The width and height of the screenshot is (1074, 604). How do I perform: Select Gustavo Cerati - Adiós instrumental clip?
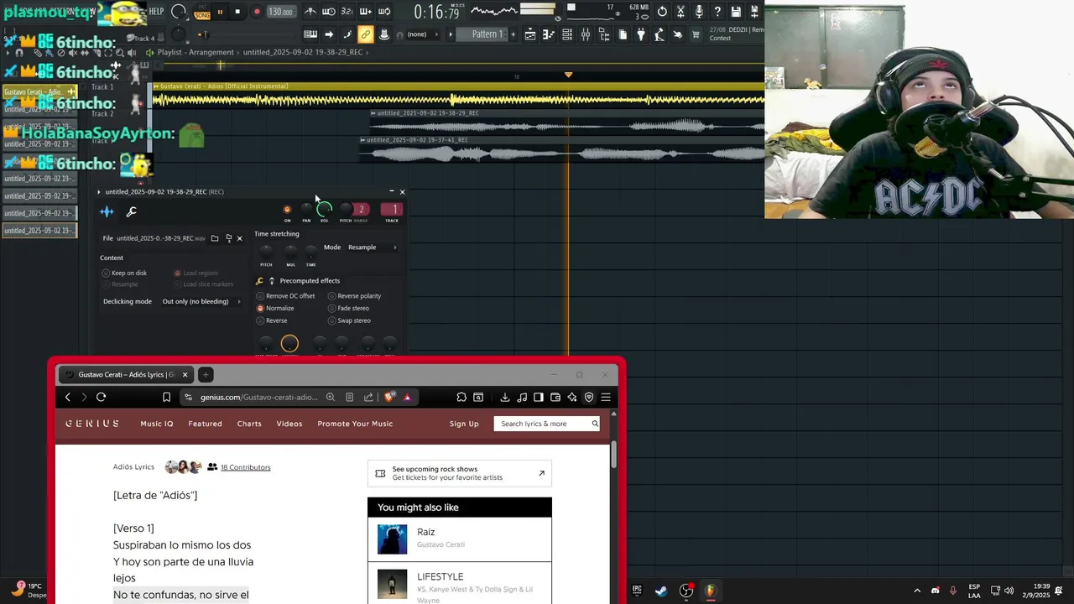point(457,96)
